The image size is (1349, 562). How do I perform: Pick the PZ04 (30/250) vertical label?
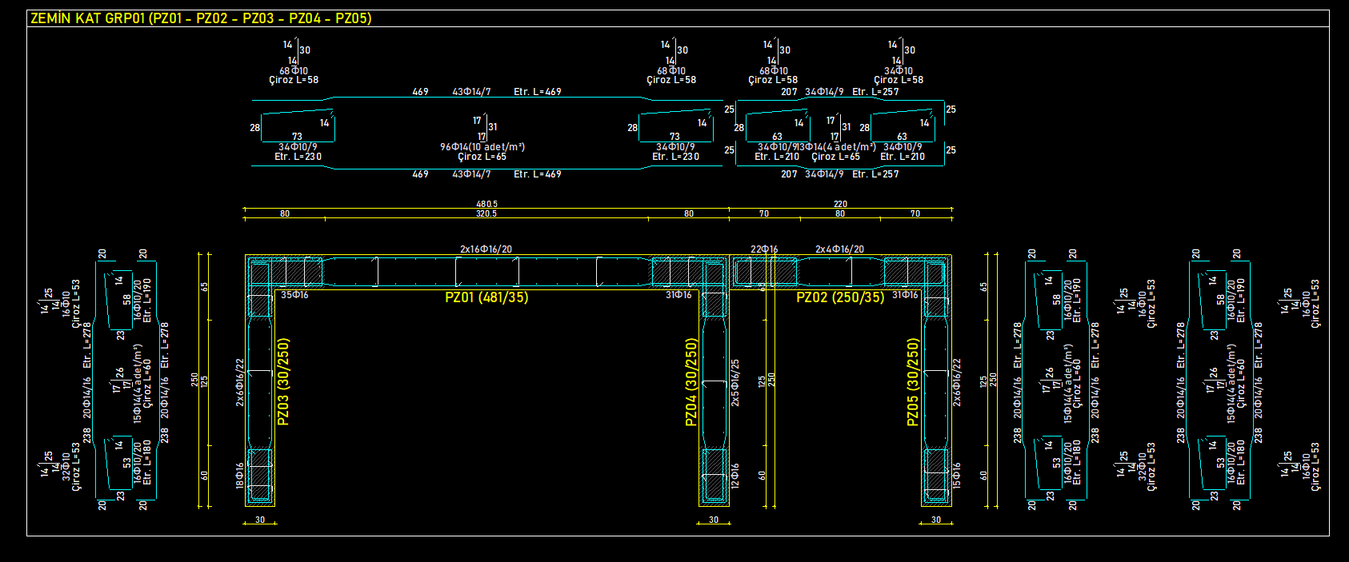point(691,381)
